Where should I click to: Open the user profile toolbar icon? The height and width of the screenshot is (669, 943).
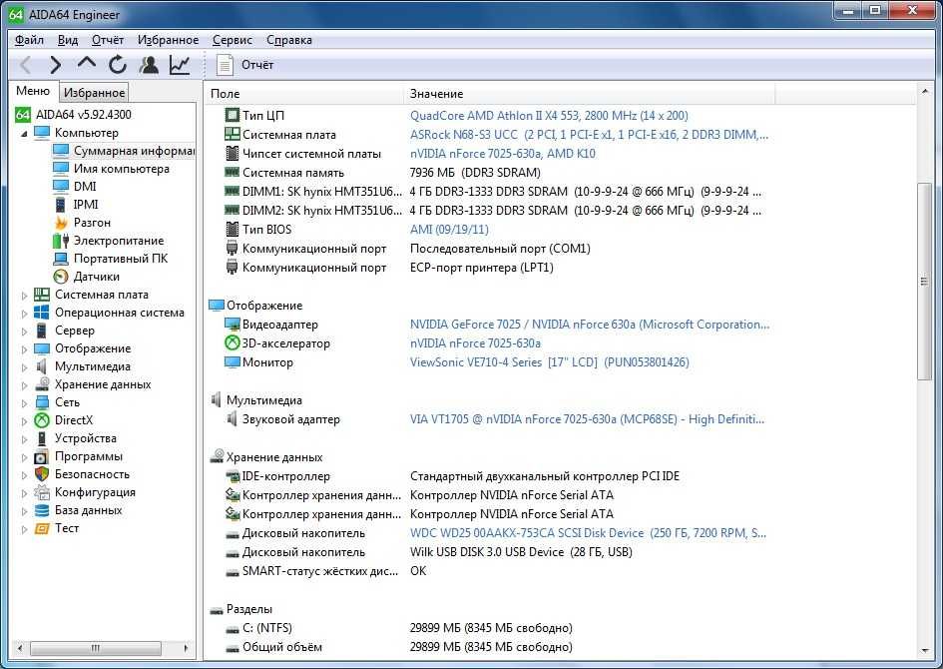point(149,64)
